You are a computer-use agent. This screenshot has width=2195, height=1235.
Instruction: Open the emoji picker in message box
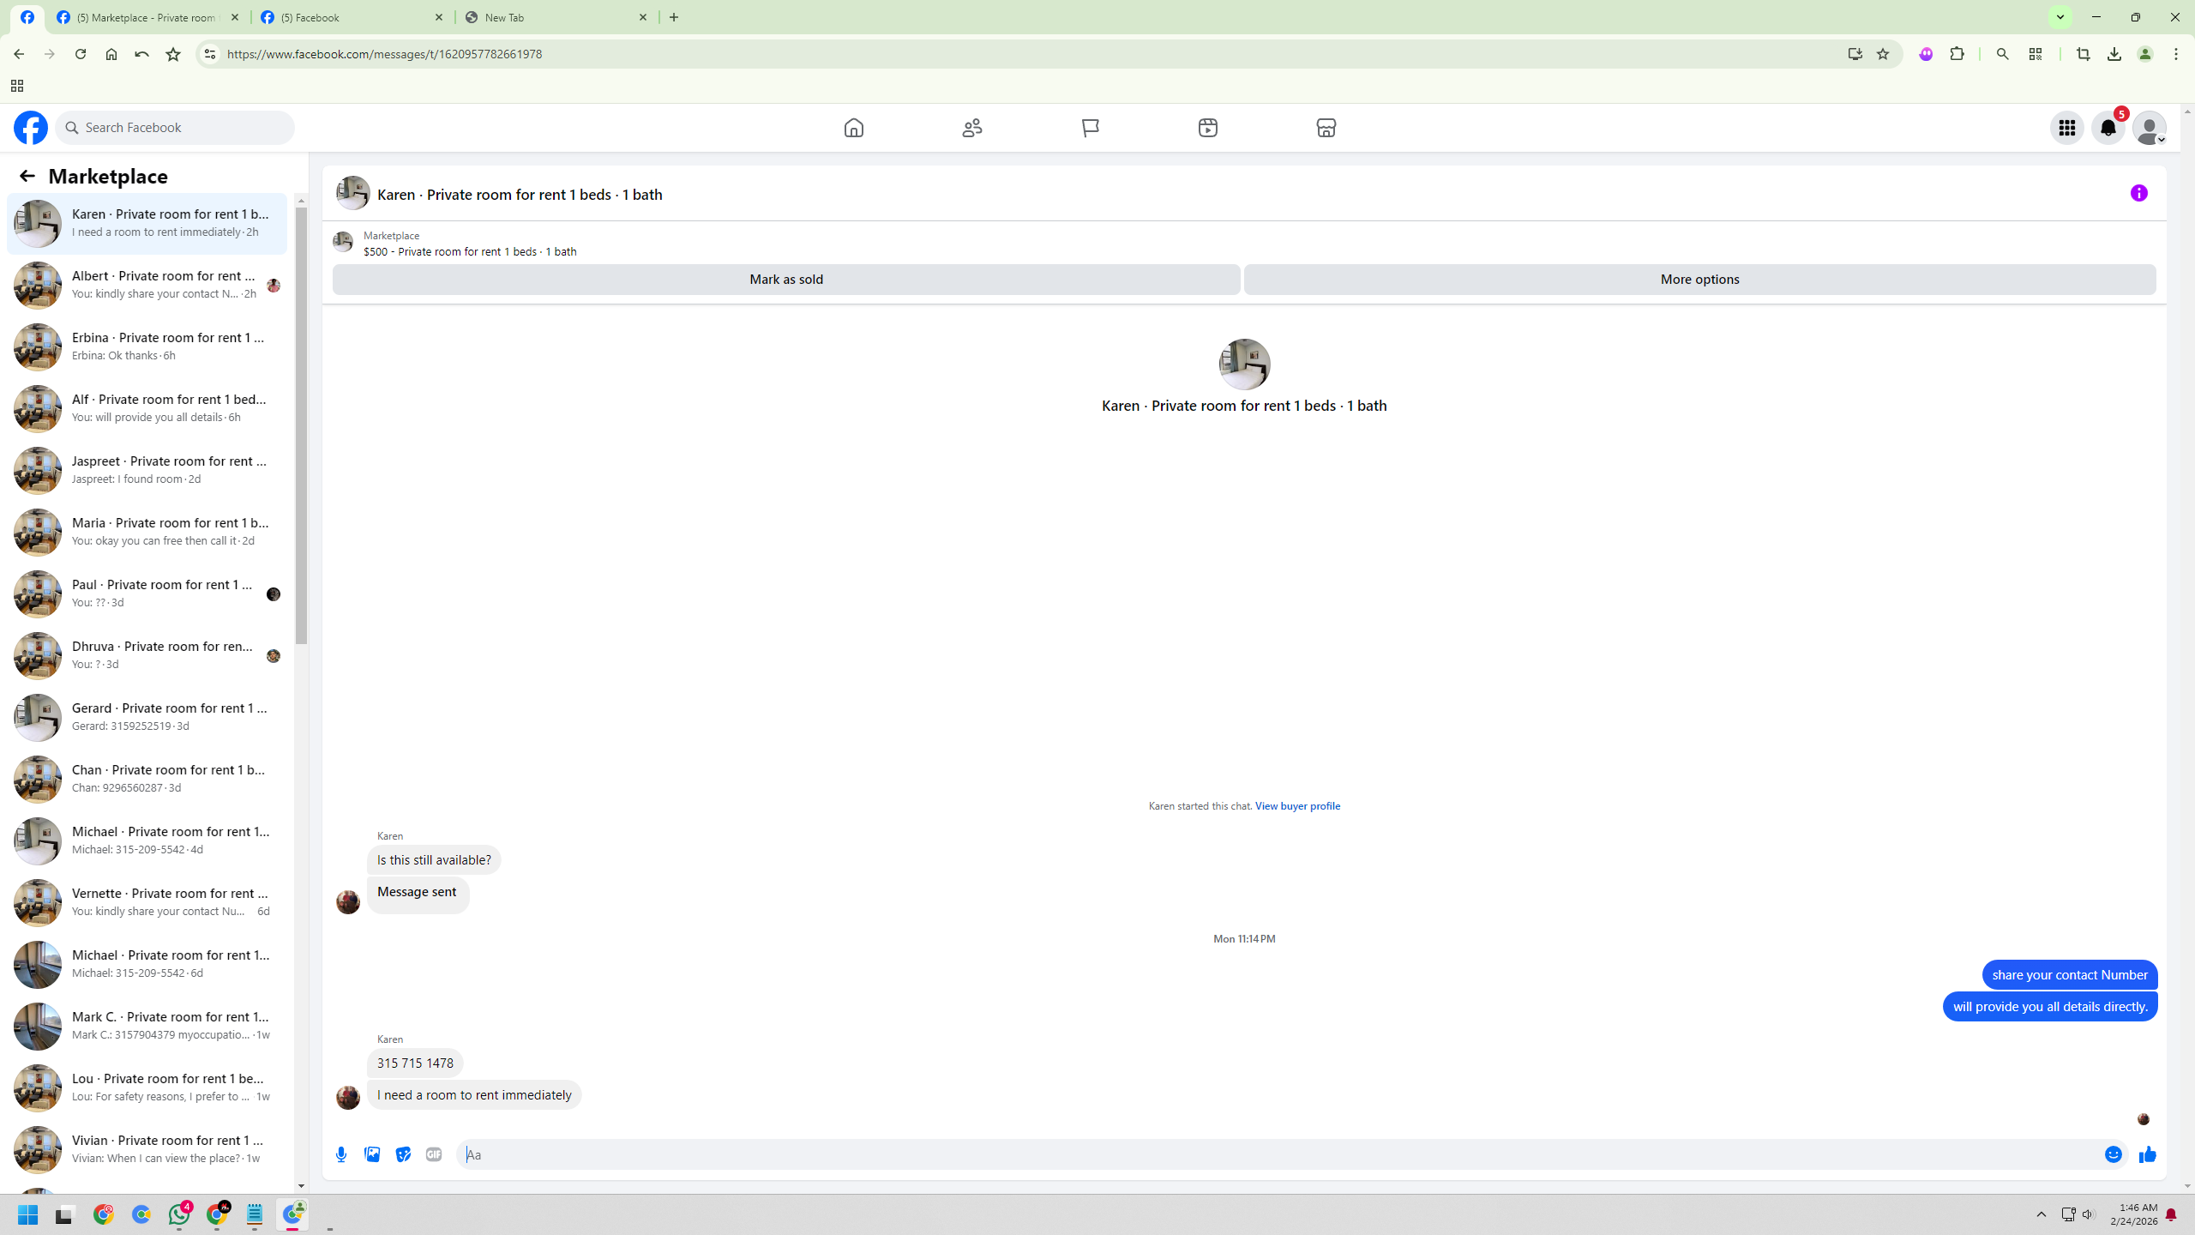(2113, 1154)
